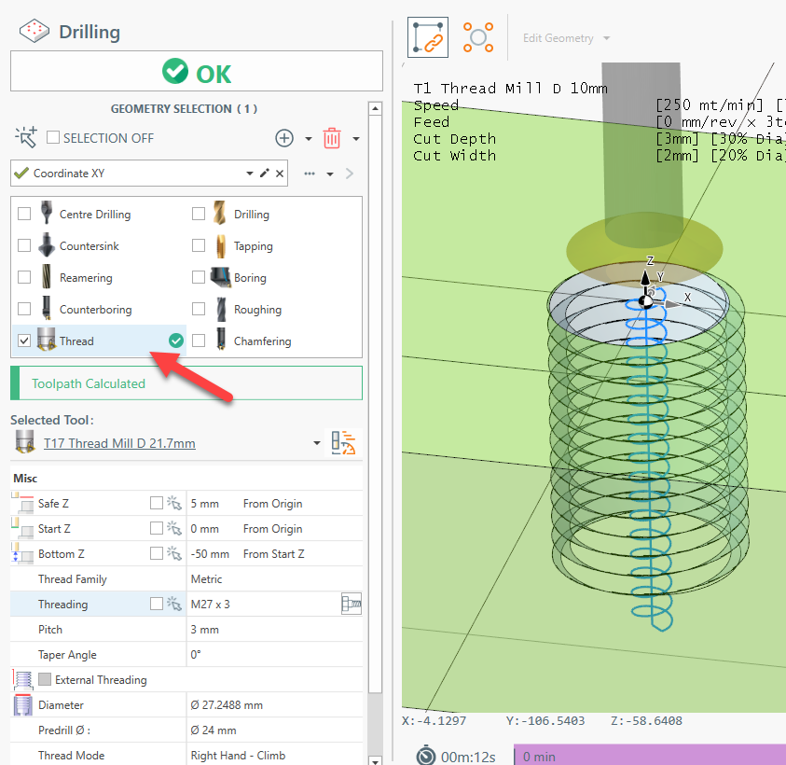Click the Bottom Z value field
This screenshot has height=765, width=786.
[210, 554]
